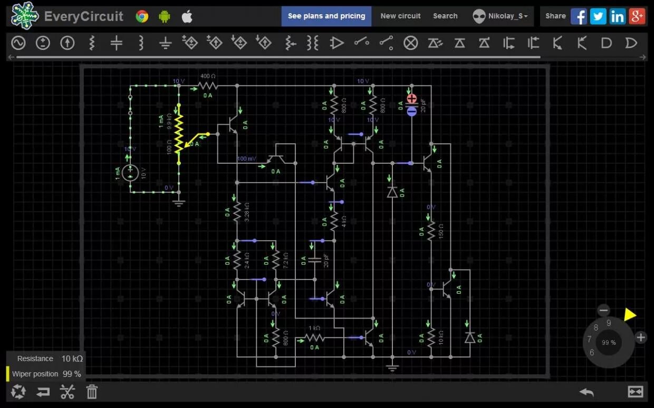Image resolution: width=654 pixels, height=408 pixels.
Task: Delete the component using trash icon
Action: [92, 392]
